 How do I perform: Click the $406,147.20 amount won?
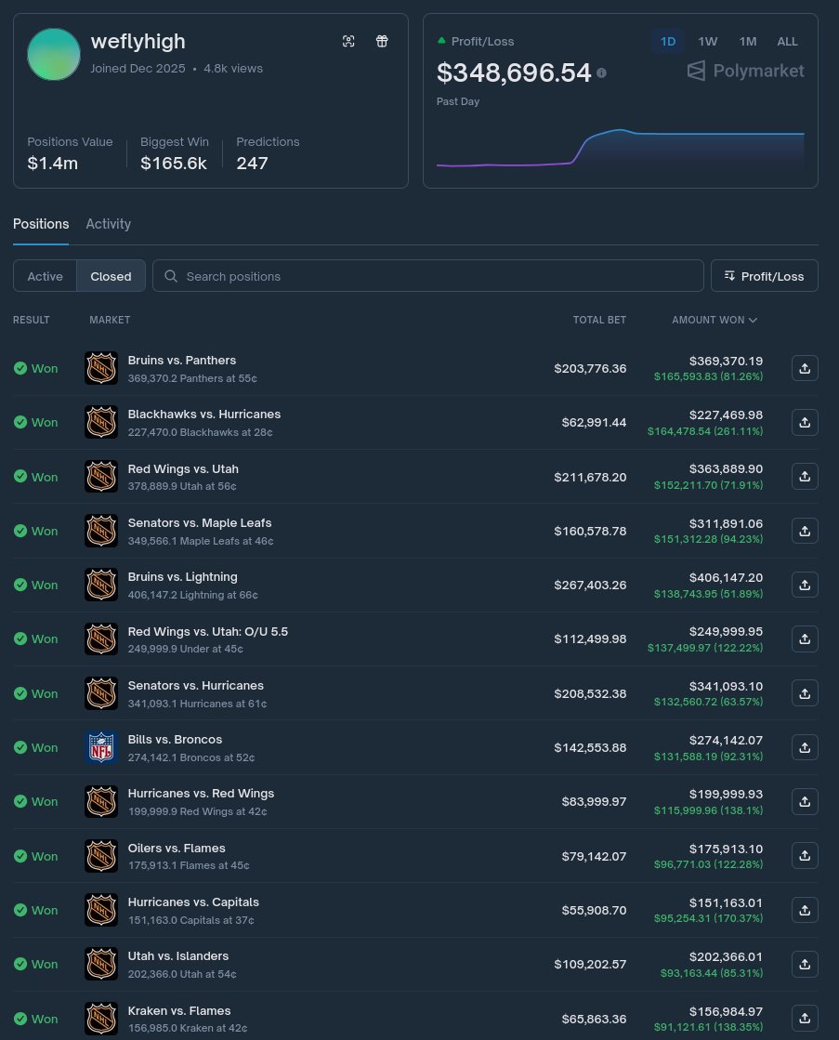point(726,578)
